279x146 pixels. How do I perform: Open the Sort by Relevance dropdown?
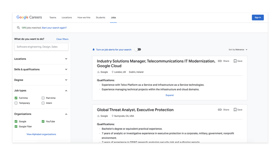(x=238, y=50)
